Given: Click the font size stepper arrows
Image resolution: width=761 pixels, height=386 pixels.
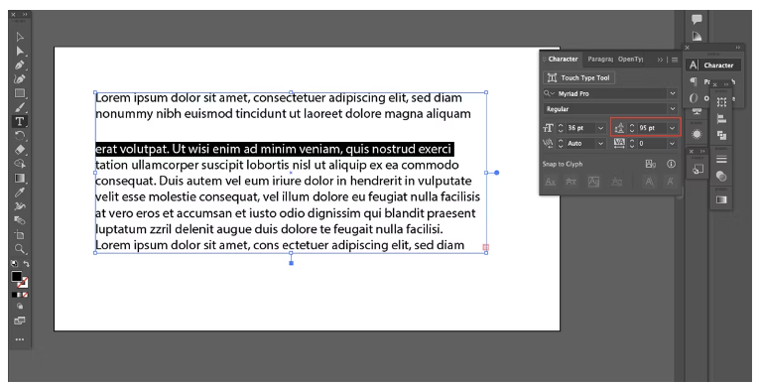Looking at the screenshot, I should (561, 128).
